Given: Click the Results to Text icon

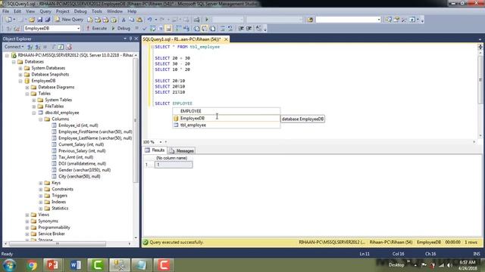Looking at the screenshot, I should tap(197, 29).
